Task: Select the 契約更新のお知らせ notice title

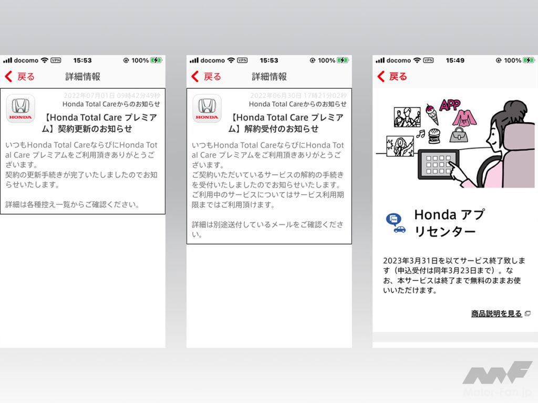Action: point(87,123)
